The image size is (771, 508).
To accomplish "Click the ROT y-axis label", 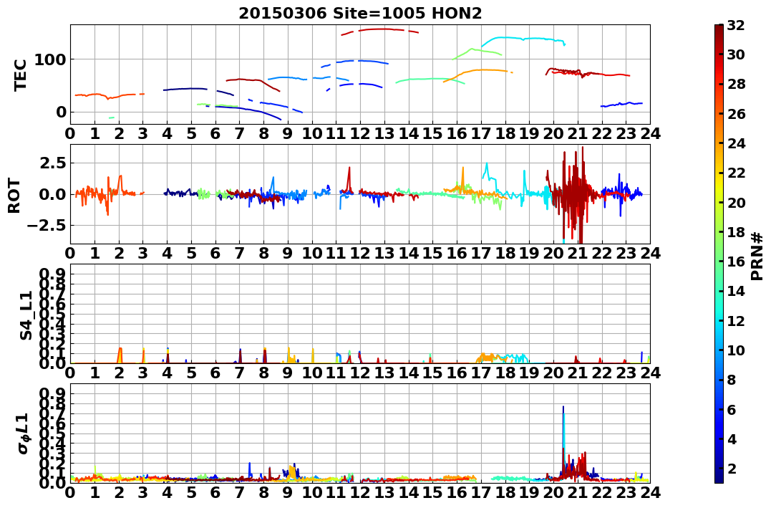I will (x=14, y=196).
